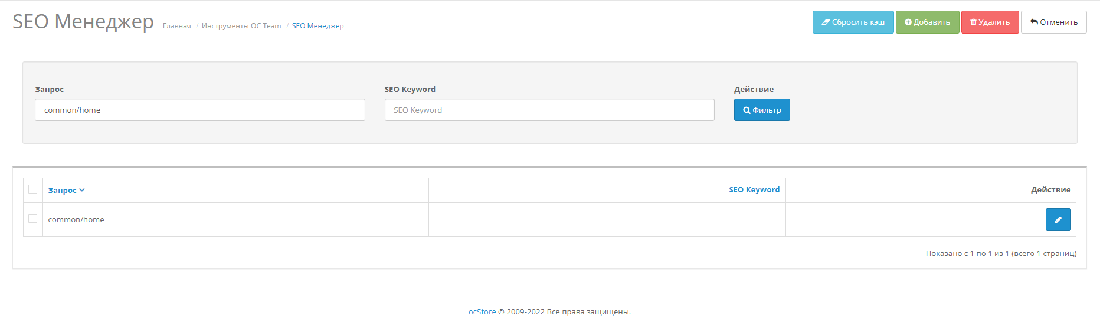1100x318 pixels.
Task: Click the SEO Менеджер page heading
Action: [83, 22]
